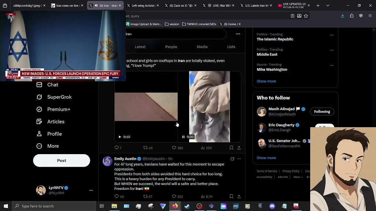This screenshot has width=376, height=211.
Task: Repost Emily Austin's post
Action: coord(147,196)
